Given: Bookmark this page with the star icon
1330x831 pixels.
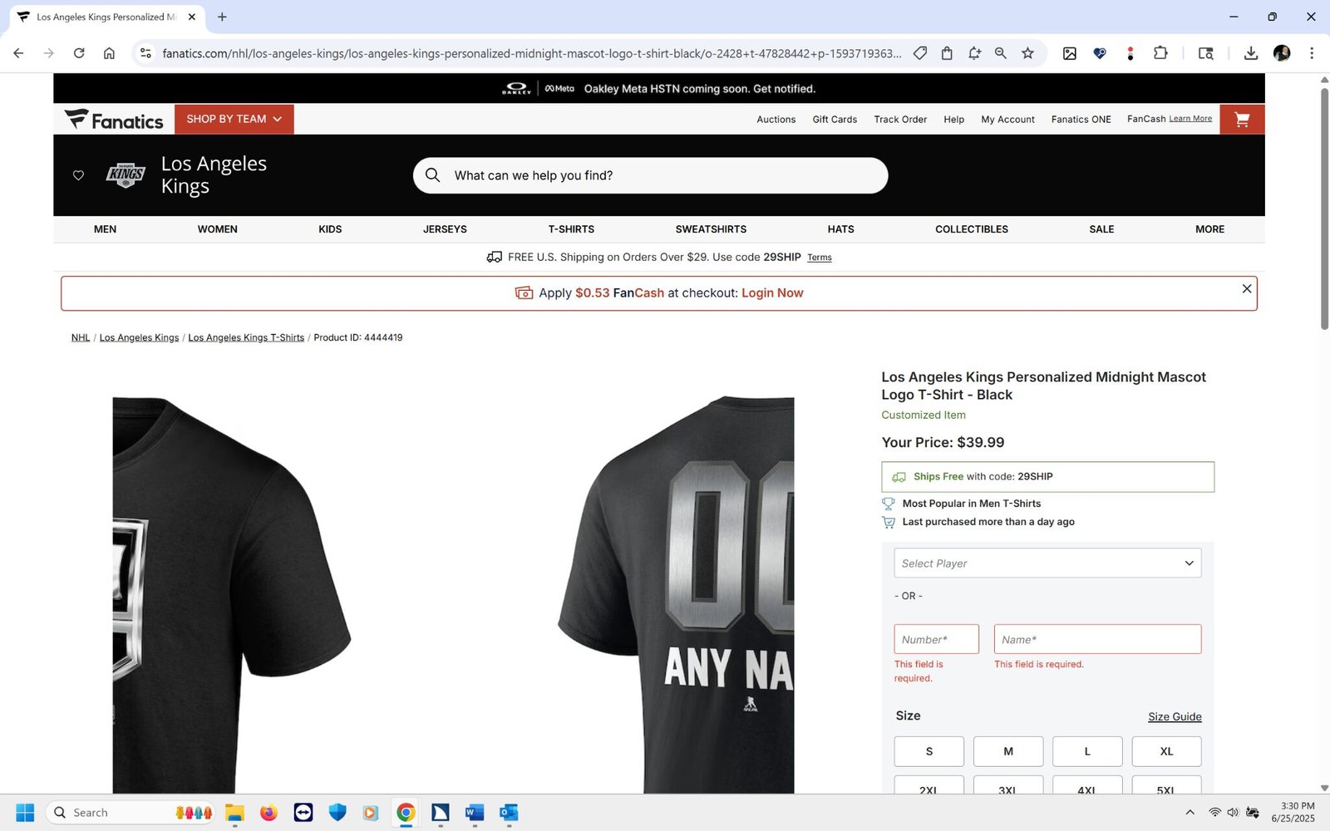Looking at the screenshot, I should (1027, 53).
